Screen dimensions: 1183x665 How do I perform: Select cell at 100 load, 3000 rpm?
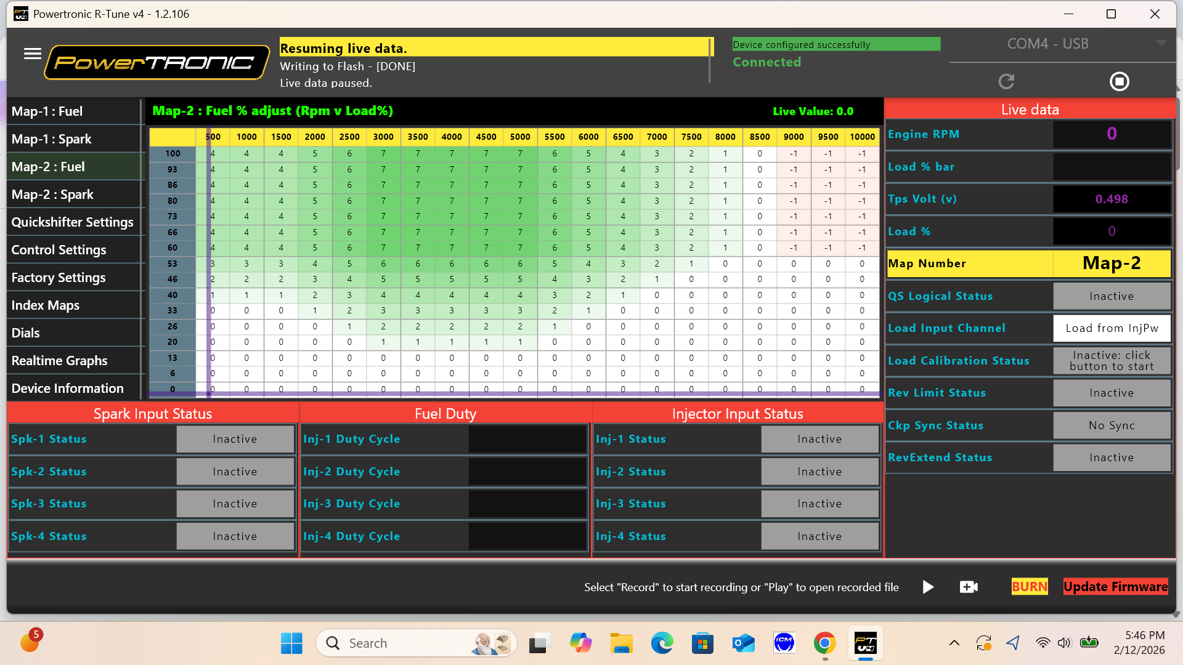tap(383, 153)
